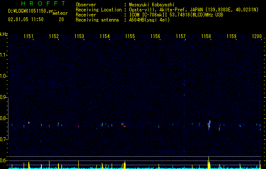
Task: Click the date stamp 02.01.05 11:50
Action: tap(26, 19)
